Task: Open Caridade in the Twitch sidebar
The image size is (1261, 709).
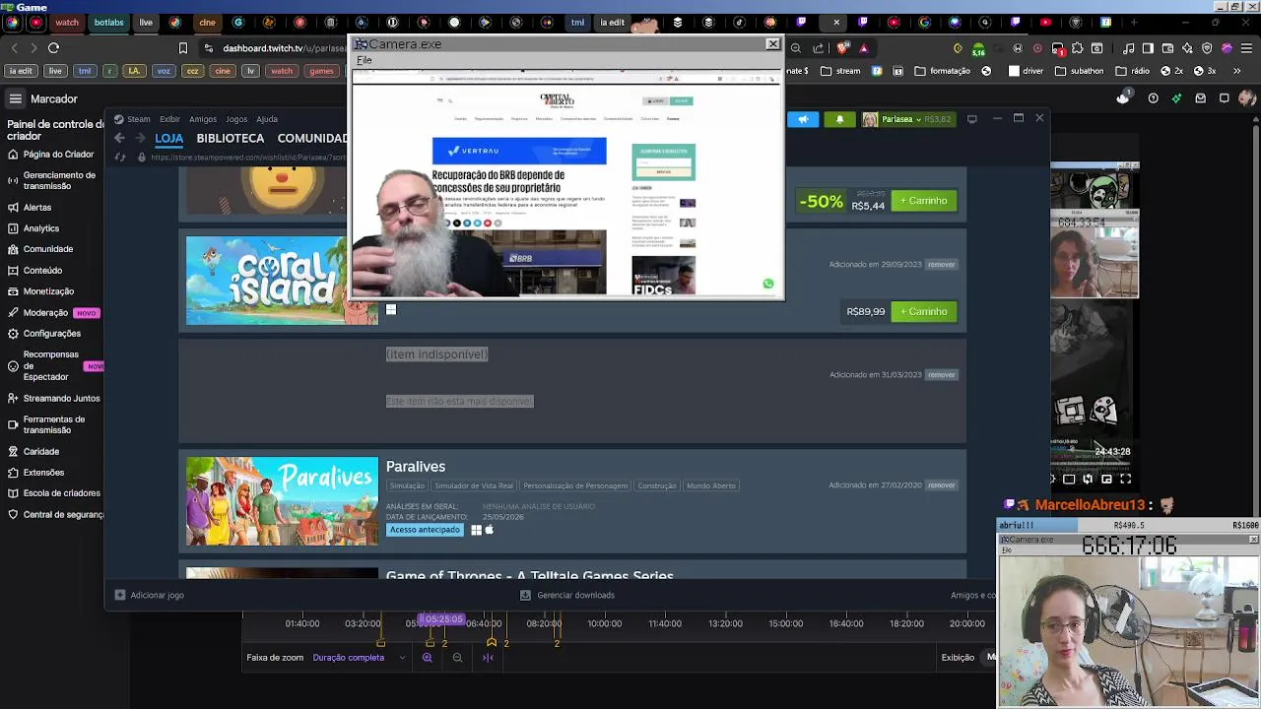Action: coord(33,452)
